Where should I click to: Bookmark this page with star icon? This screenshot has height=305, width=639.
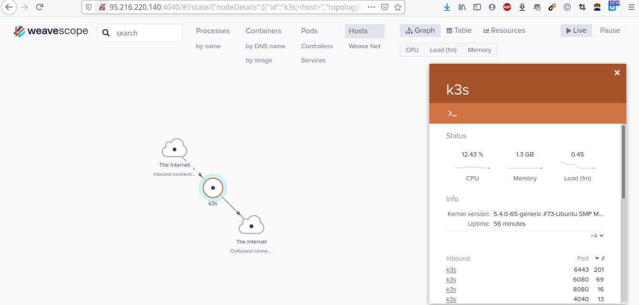click(398, 7)
